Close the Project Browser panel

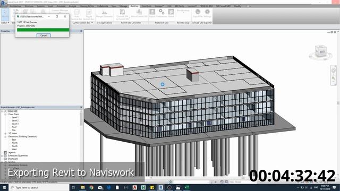[81, 107]
